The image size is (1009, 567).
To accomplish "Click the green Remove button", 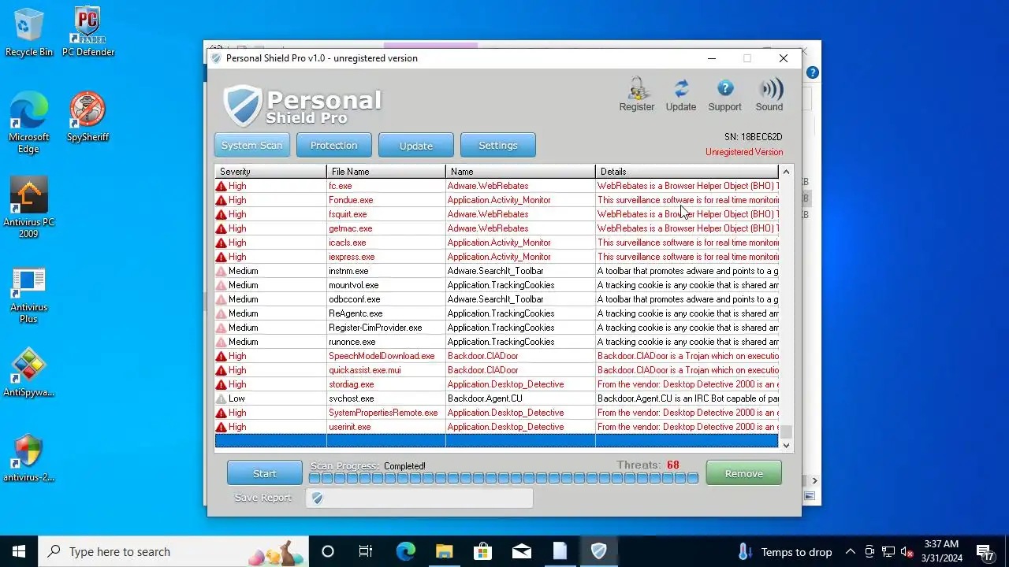I will click(743, 473).
